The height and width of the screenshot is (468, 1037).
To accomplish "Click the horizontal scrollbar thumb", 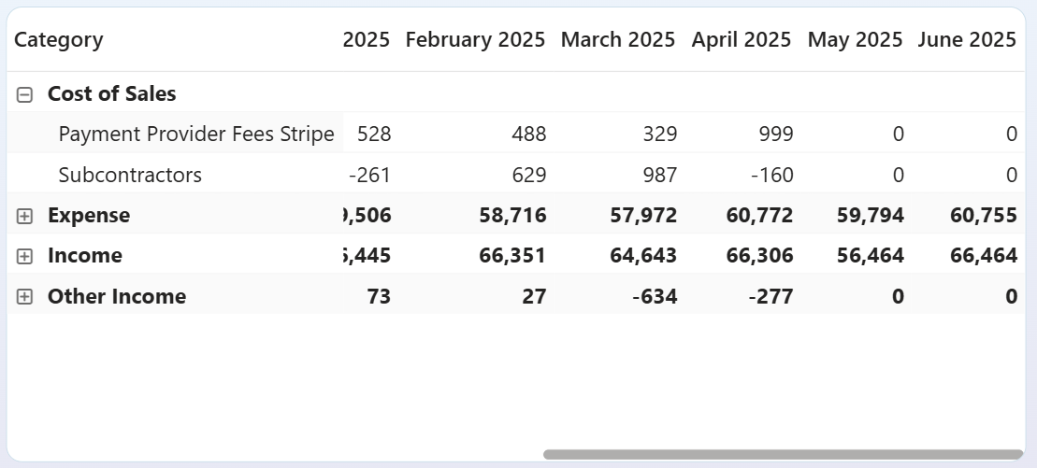I will (783, 455).
